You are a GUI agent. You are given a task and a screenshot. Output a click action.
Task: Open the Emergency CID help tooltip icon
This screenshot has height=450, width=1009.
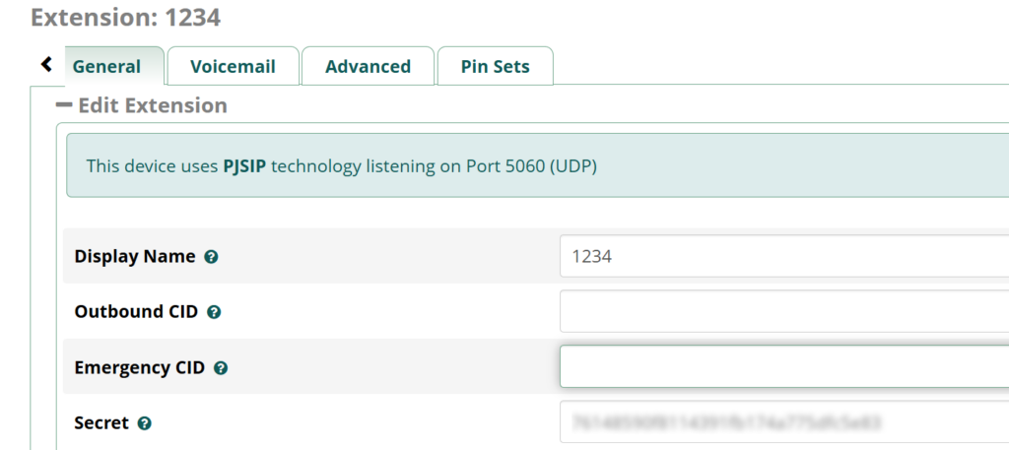[x=221, y=368]
